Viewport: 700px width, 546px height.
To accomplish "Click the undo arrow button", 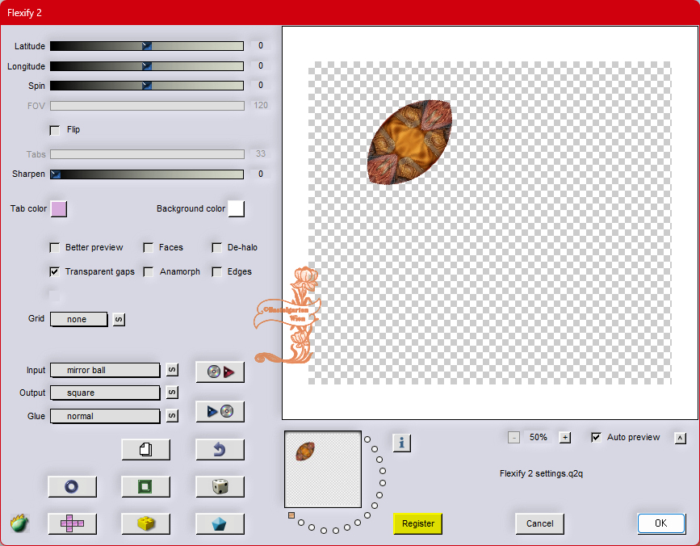I will tap(220, 450).
